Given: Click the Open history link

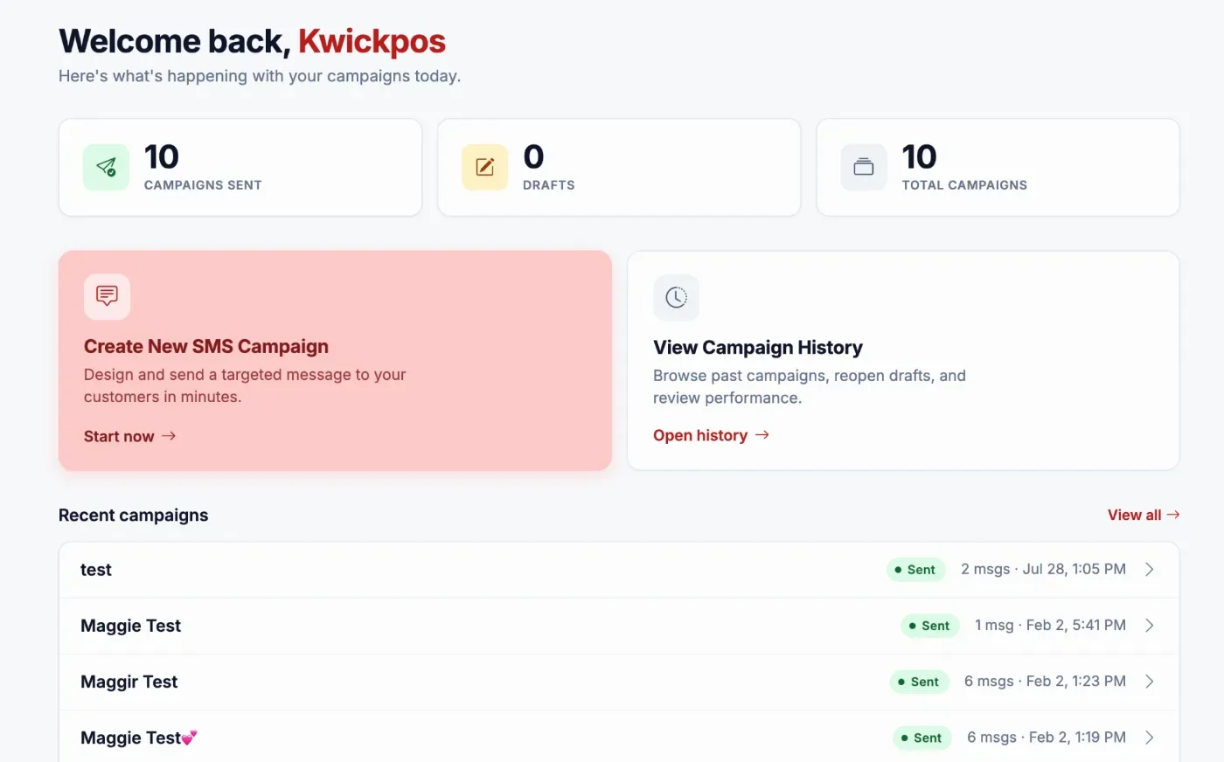Looking at the screenshot, I should [712, 435].
